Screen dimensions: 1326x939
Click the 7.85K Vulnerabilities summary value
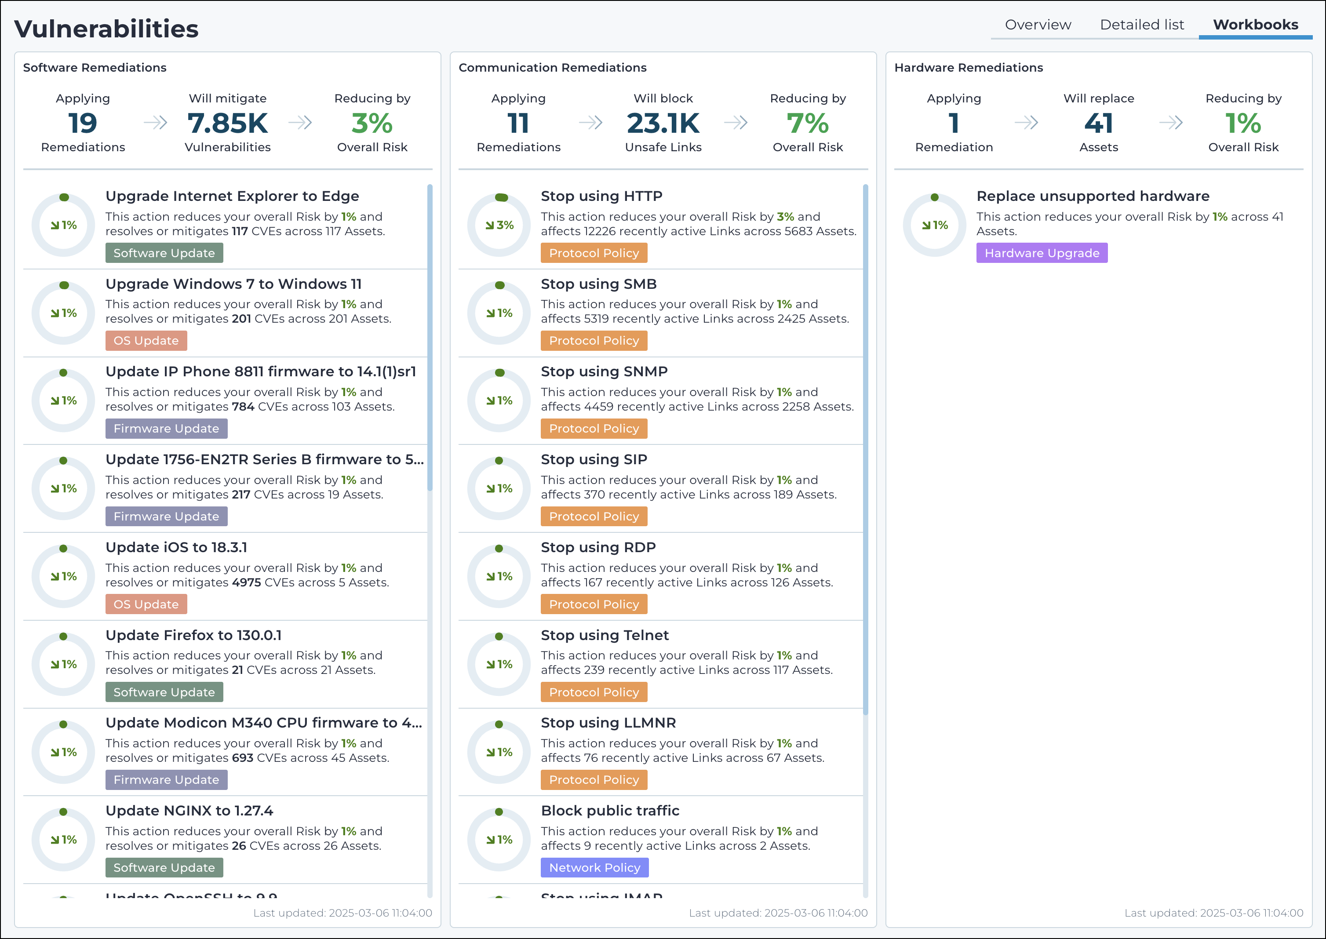(x=228, y=123)
